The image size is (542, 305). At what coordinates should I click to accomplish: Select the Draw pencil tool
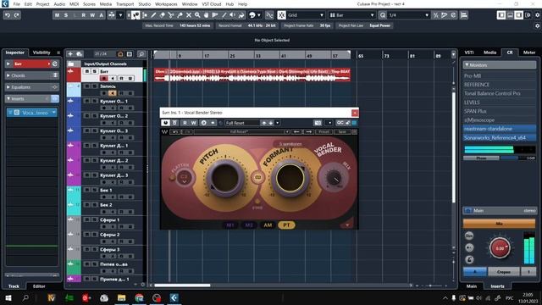[x=153, y=15]
